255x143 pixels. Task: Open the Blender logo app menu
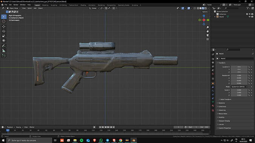coord(2,5)
